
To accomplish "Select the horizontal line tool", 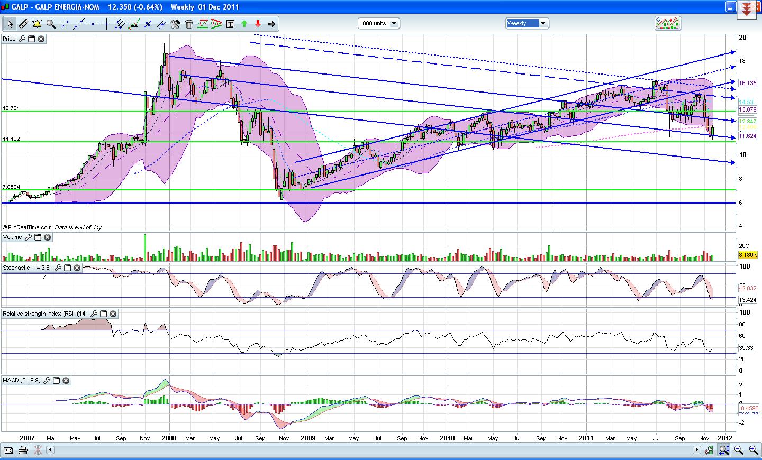I will click(93, 24).
